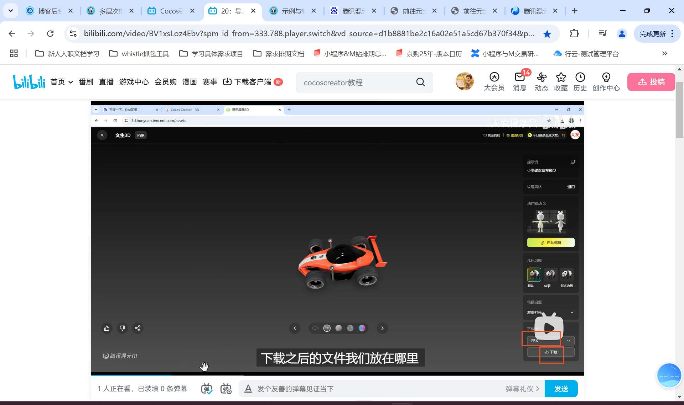Click the 投稿 upload button

(x=651, y=82)
